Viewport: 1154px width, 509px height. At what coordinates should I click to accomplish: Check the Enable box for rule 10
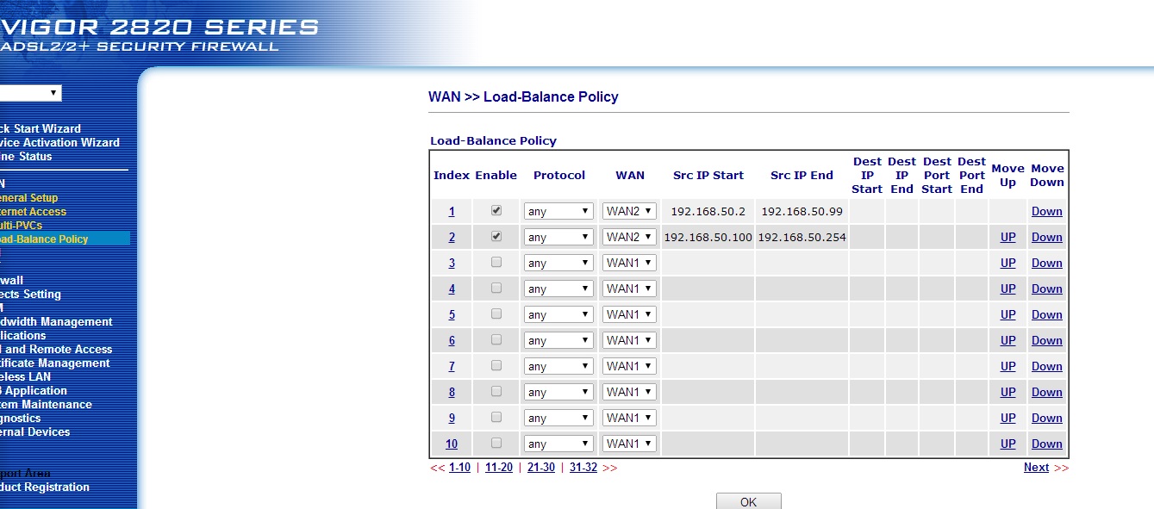[x=496, y=443]
